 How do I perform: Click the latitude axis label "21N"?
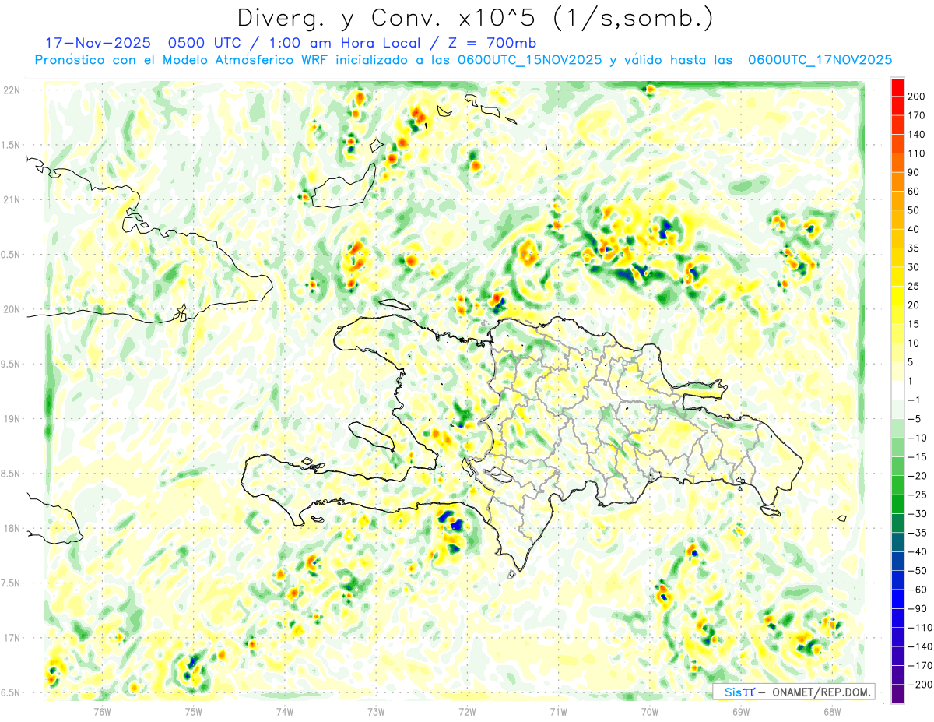(x=12, y=199)
